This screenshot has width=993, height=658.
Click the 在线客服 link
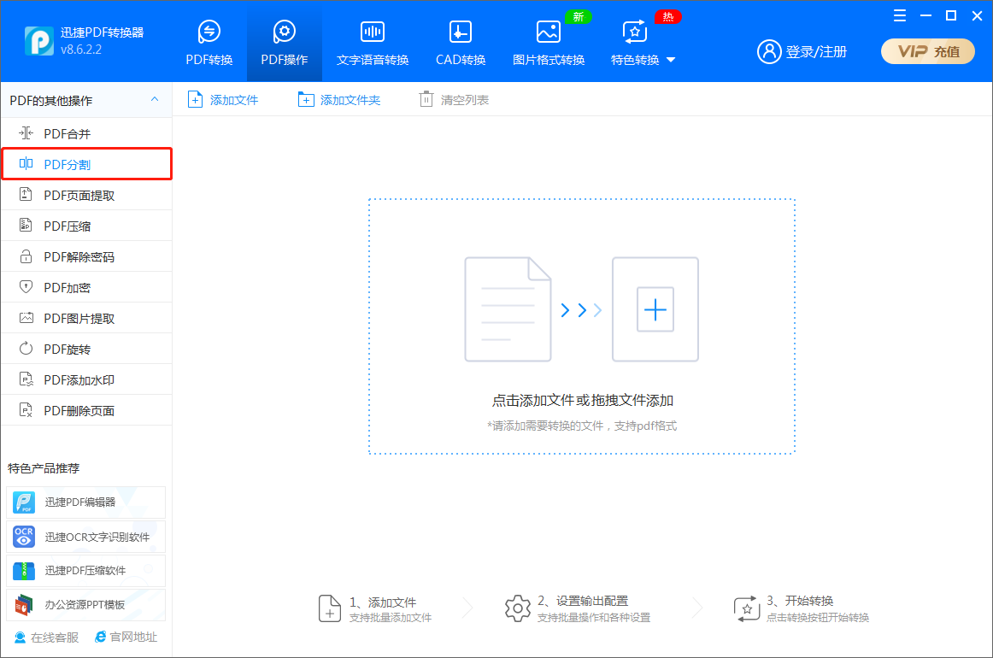click(46, 637)
